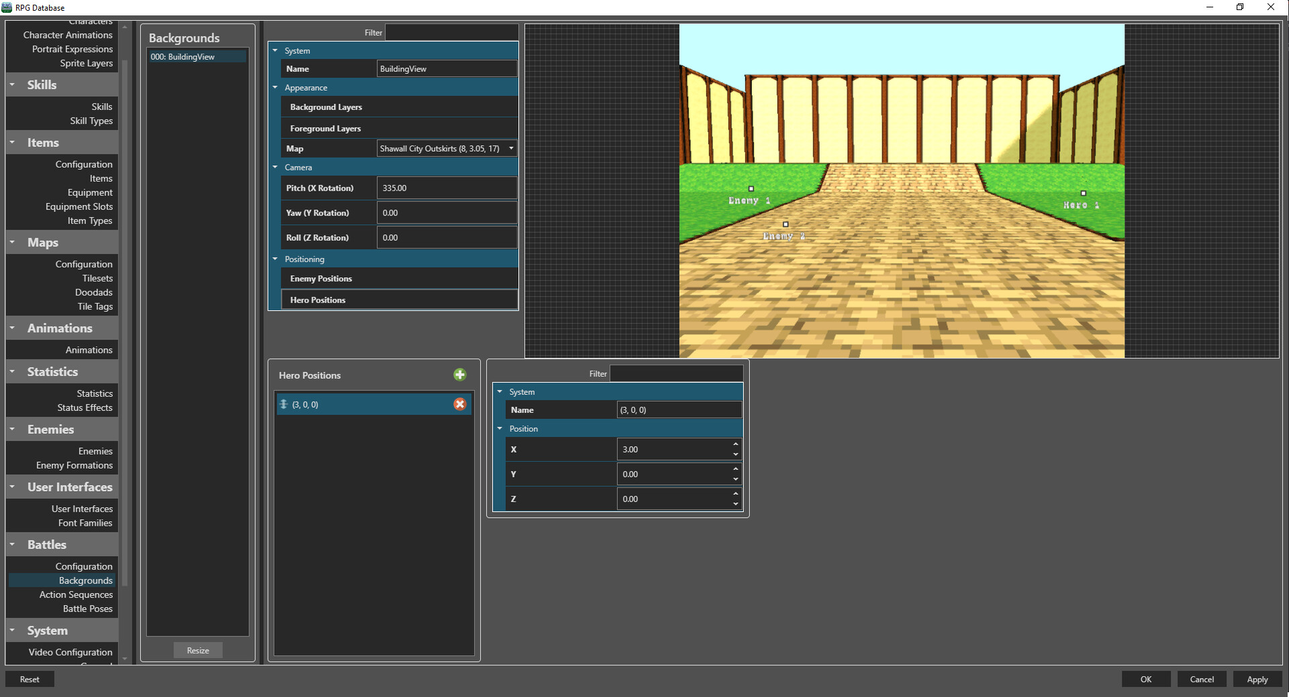Image resolution: width=1289 pixels, height=697 pixels.
Task: Collapse the Positioning section
Action: [275, 259]
